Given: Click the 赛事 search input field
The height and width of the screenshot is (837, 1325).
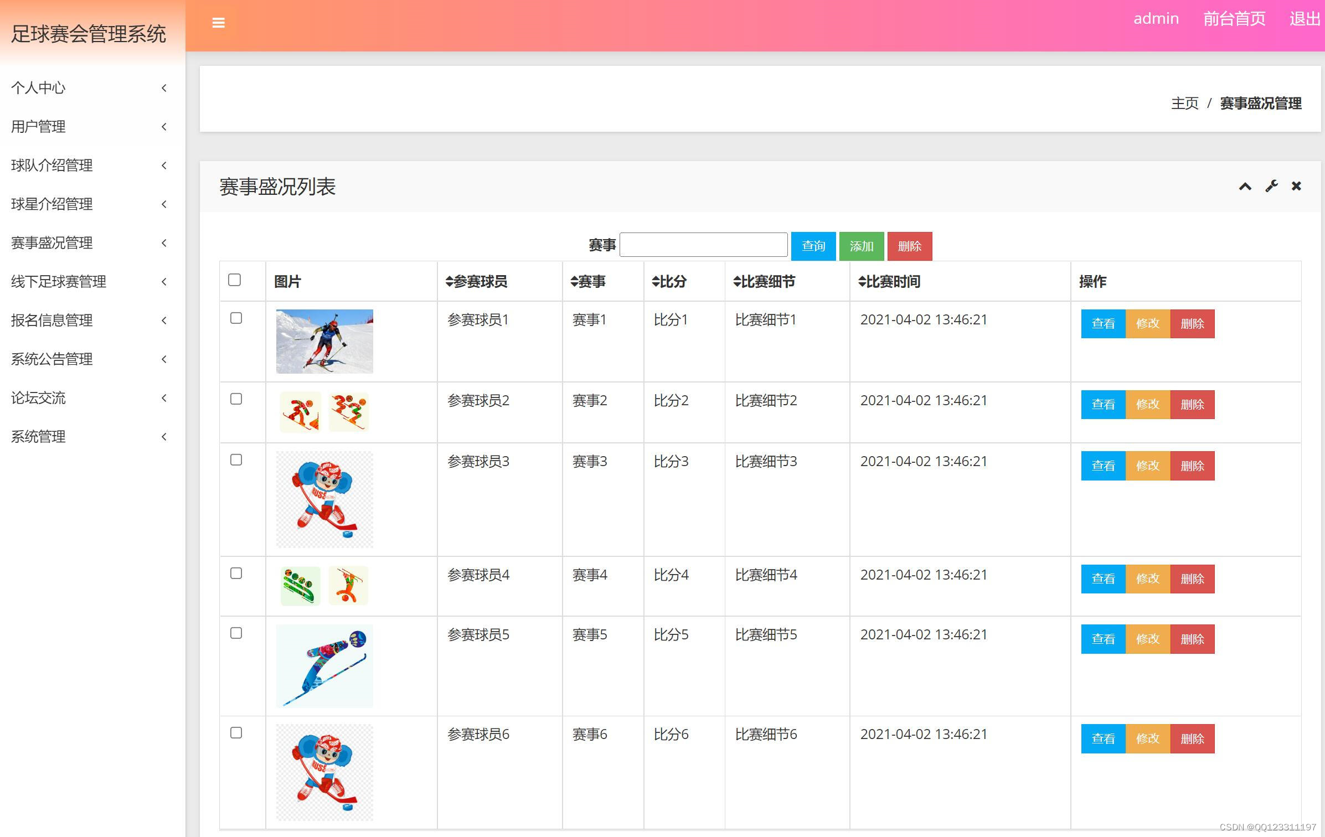Looking at the screenshot, I should click(x=703, y=245).
